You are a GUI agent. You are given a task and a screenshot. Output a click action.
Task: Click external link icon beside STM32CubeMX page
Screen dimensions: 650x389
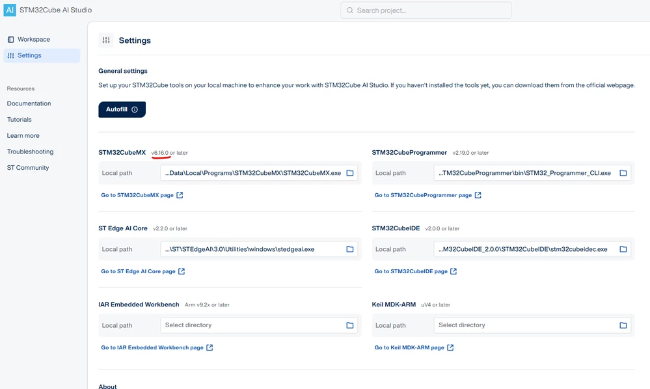click(180, 195)
